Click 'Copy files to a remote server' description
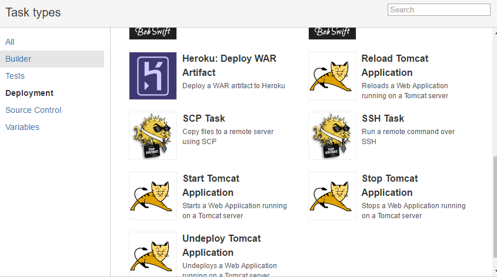 pyautogui.click(x=228, y=136)
